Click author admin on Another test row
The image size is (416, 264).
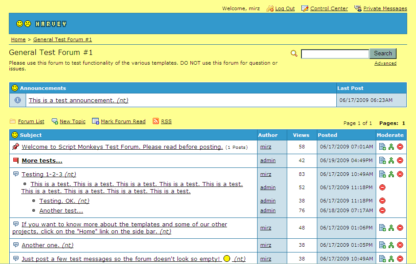(x=268, y=210)
